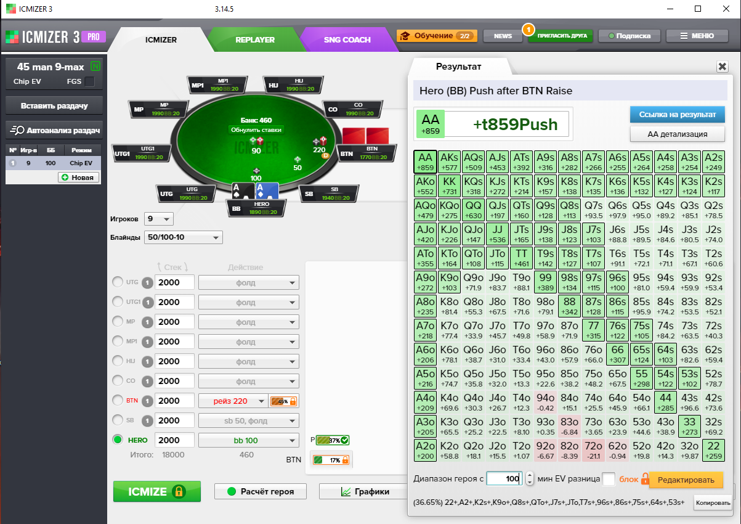741x524 pixels.
Task: Select the MP1 radio button
Action: (117, 342)
